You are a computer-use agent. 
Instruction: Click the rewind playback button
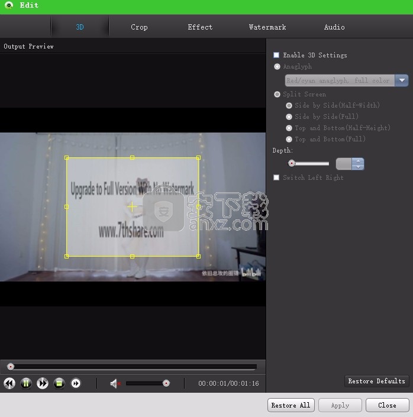[x=9, y=383]
